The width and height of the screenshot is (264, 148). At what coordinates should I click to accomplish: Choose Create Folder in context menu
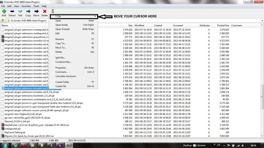tap(73, 82)
